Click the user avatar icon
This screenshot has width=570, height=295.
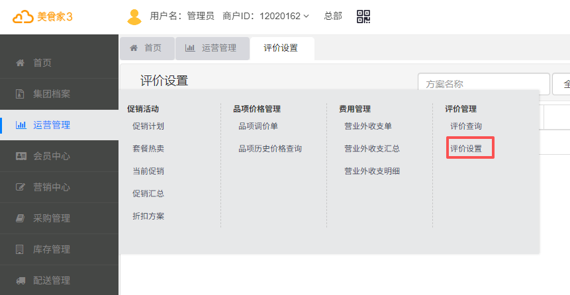click(134, 17)
